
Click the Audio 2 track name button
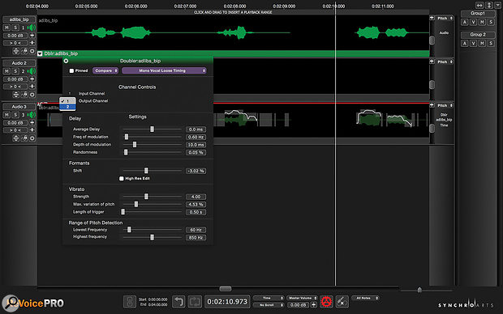pyautogui.click(x=19, y=63)
